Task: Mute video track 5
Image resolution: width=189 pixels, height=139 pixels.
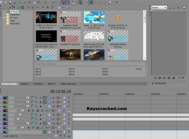Action: [x=64, y=115]
